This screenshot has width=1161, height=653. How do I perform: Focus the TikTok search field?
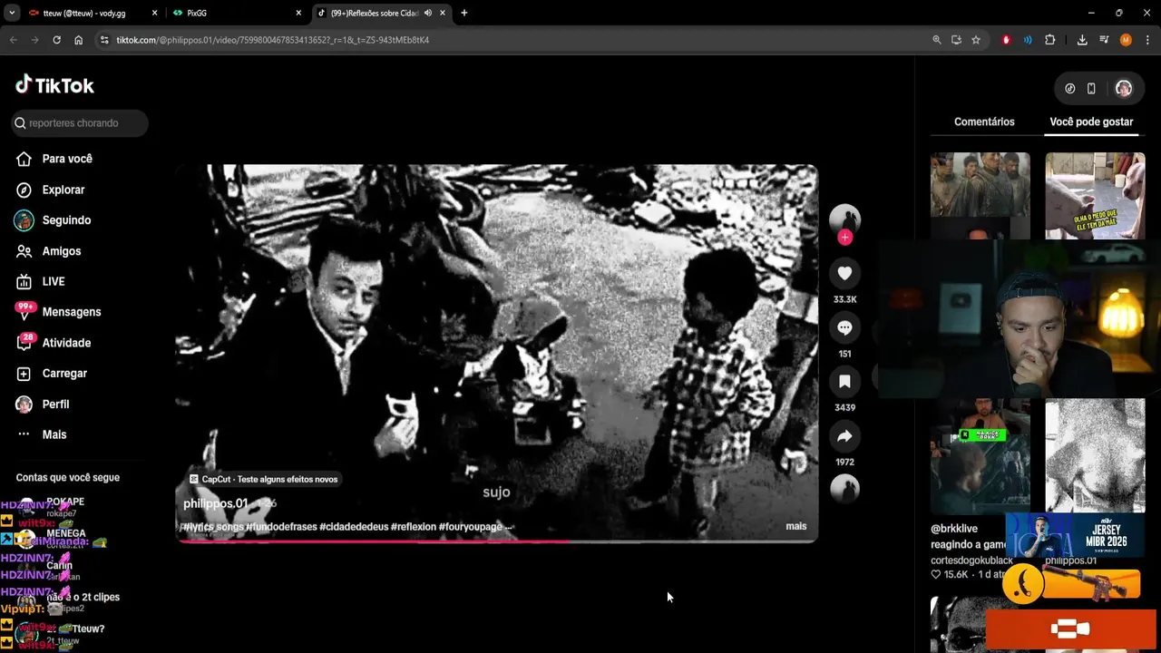(x=80, y=123)
